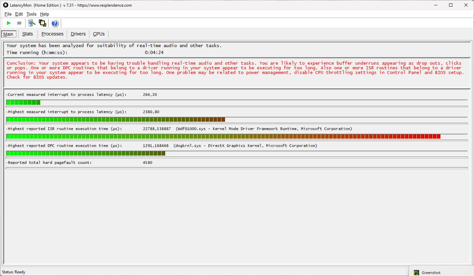Click the current interrupt to process latency bar
474x276 pixels.
23,103
